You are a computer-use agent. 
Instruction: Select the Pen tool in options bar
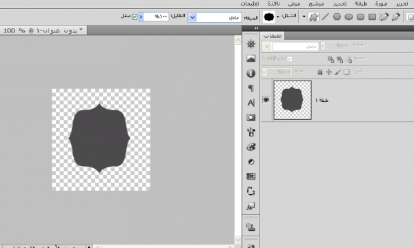[x=395, y=17]
